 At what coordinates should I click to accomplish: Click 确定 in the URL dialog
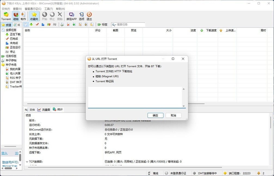[x=155, y=115]
